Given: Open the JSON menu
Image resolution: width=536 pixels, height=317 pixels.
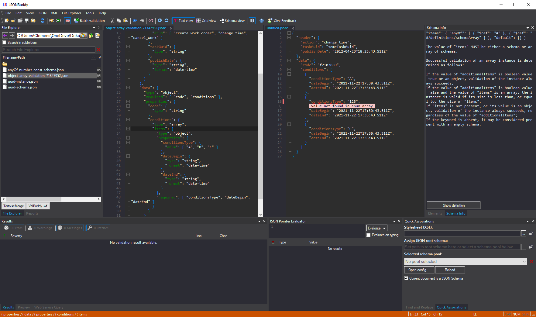Looking at the screenshot, I should coord(43,13).
